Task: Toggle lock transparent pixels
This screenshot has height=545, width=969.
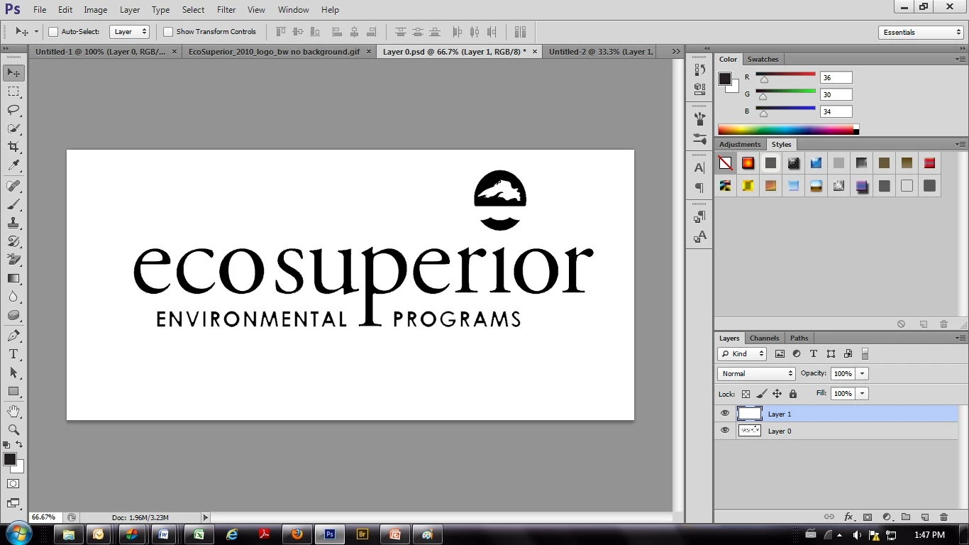Action: coord(746,394)
